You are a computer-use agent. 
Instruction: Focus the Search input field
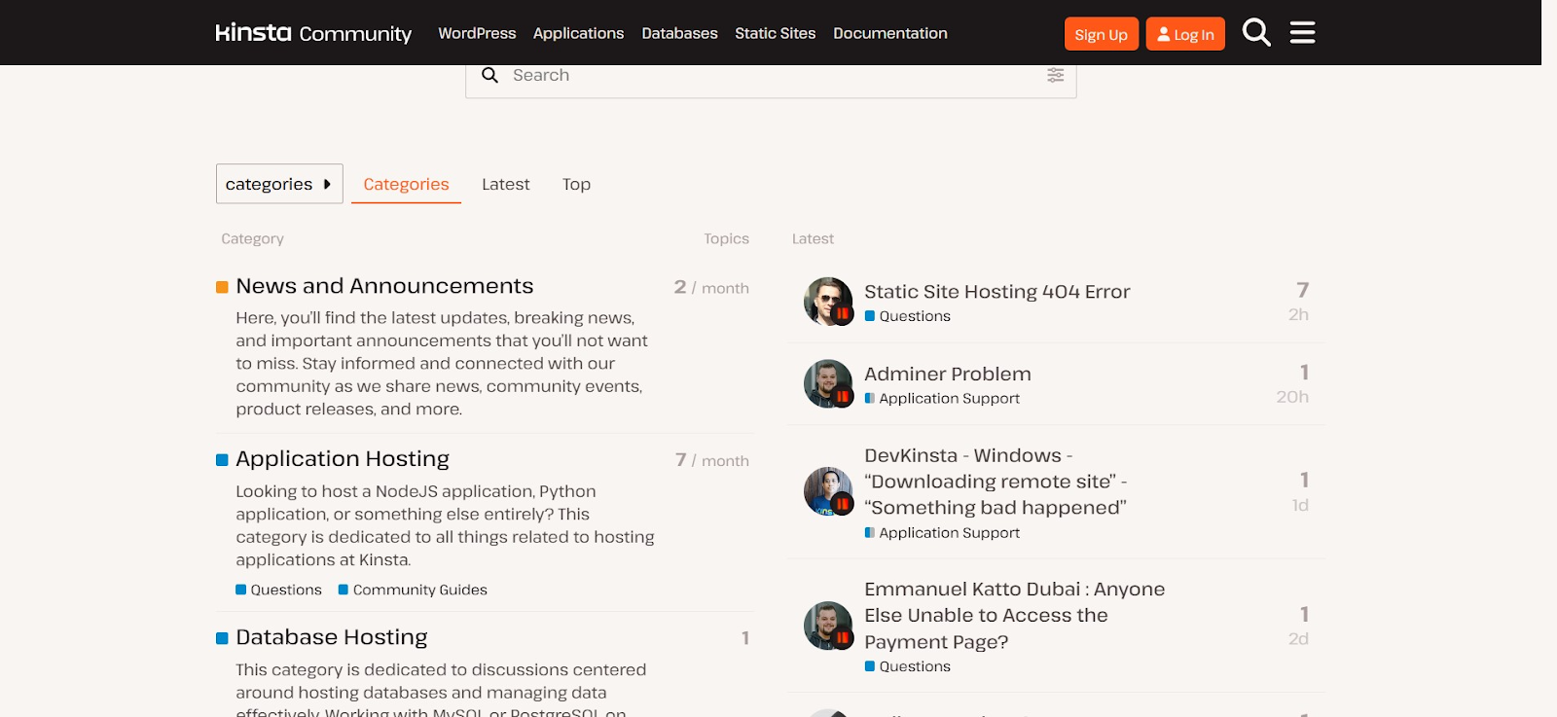click(x=772, y=75)
